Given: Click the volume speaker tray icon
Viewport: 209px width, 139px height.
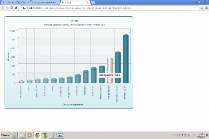Looking at the screenshot, I should (x=193, y=135).
